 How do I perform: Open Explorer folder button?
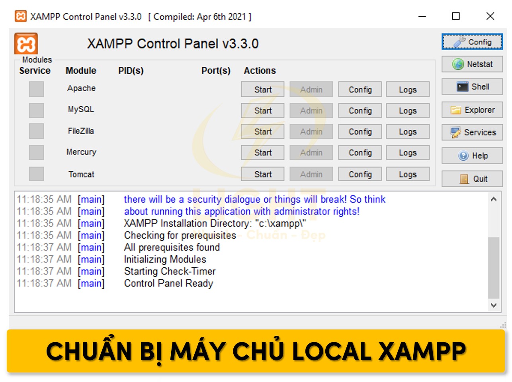[472, 110]
